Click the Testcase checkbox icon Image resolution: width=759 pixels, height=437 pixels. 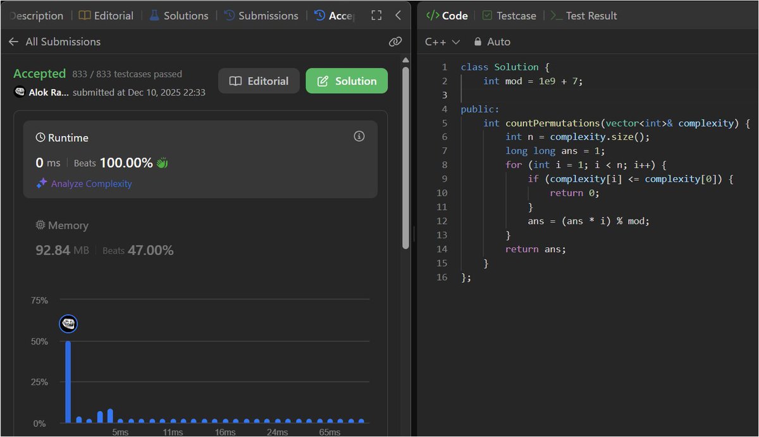[x=487, y=16]
